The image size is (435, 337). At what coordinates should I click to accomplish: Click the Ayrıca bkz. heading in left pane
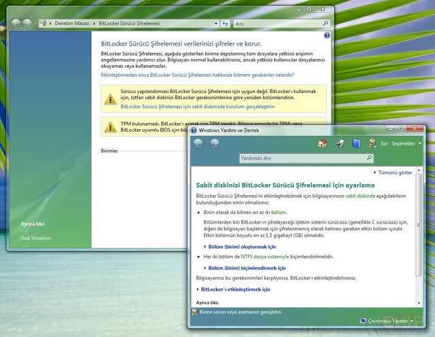tap(33, 224)
